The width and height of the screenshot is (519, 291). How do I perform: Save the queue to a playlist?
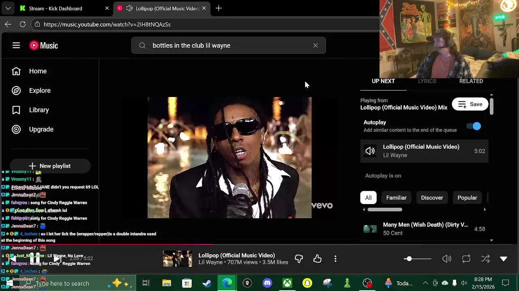470,104
